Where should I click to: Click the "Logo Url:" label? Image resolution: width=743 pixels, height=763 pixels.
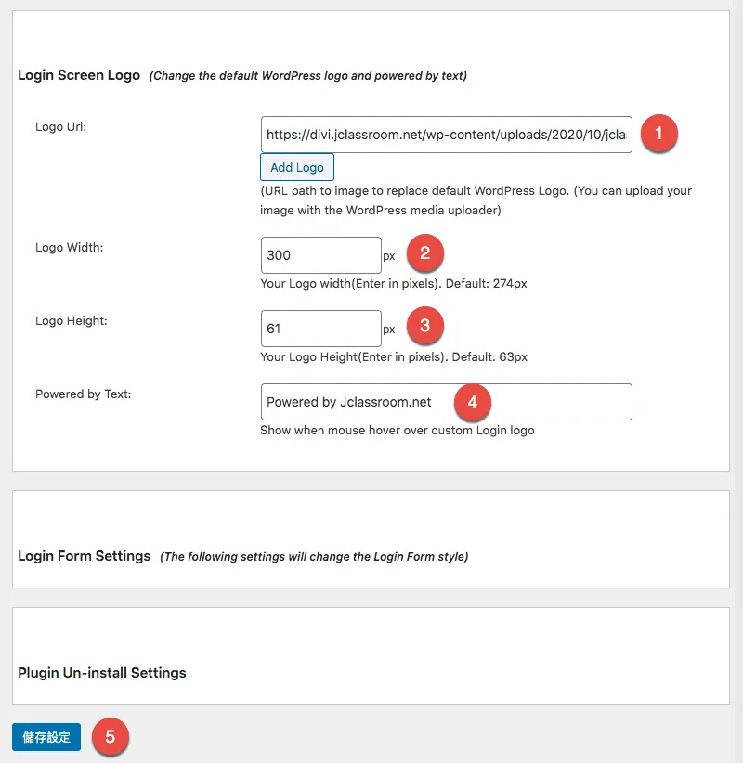(x=60, y=127)
